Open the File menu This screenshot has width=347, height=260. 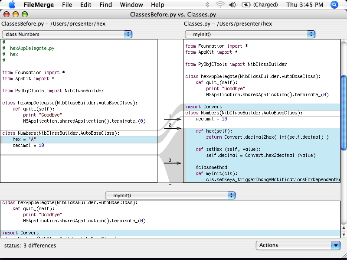(67, 5)
